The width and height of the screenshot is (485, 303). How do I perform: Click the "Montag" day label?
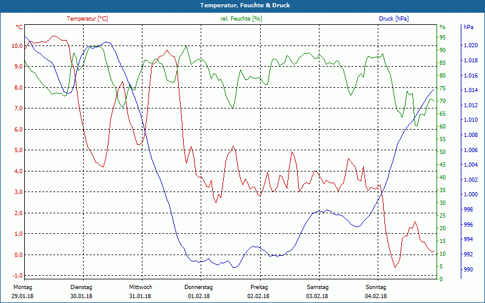tap(22, 287)
